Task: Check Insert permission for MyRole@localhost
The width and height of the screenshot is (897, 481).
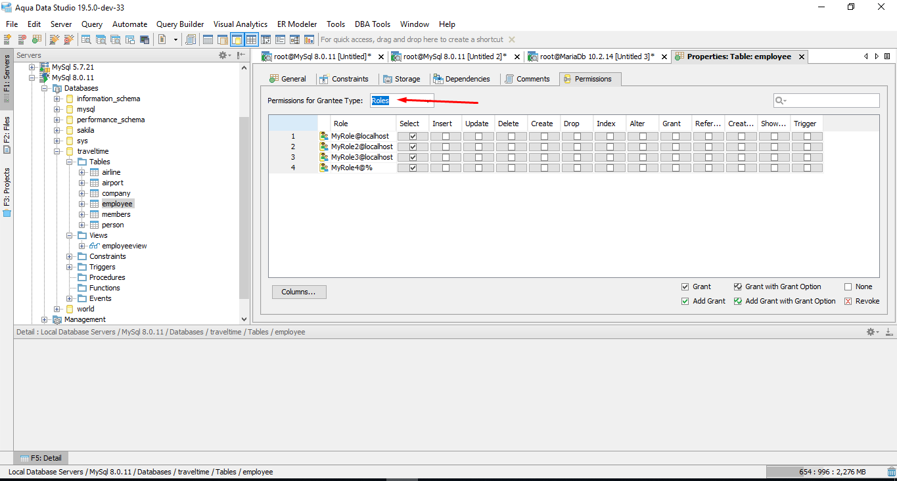Action: (x=446, y=136)
